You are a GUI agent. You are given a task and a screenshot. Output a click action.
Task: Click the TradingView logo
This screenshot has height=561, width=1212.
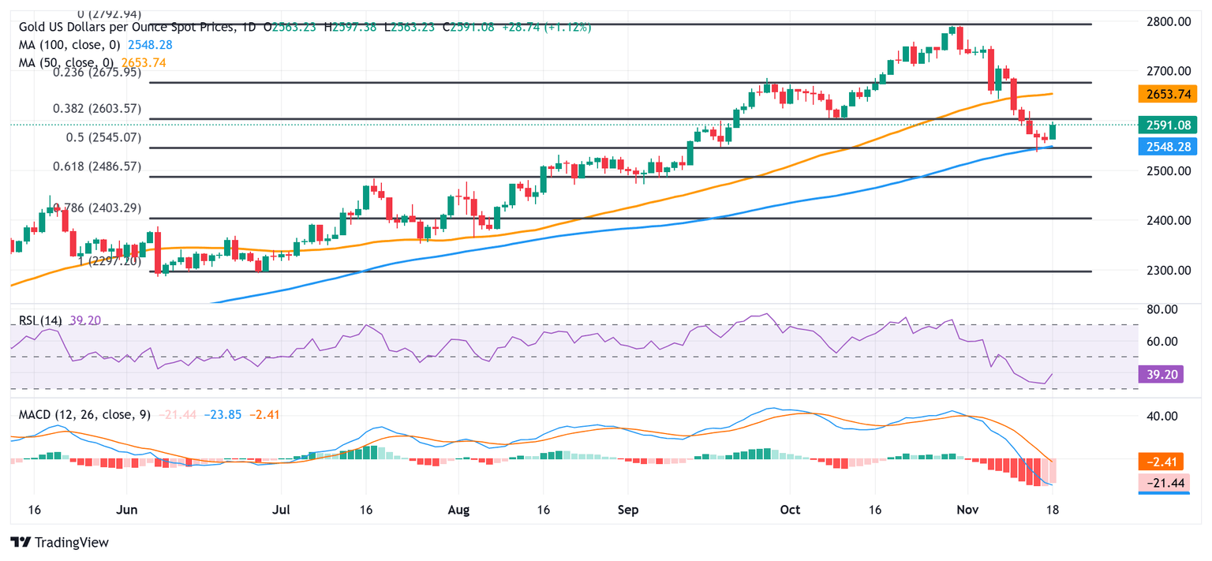click(59, 542)
